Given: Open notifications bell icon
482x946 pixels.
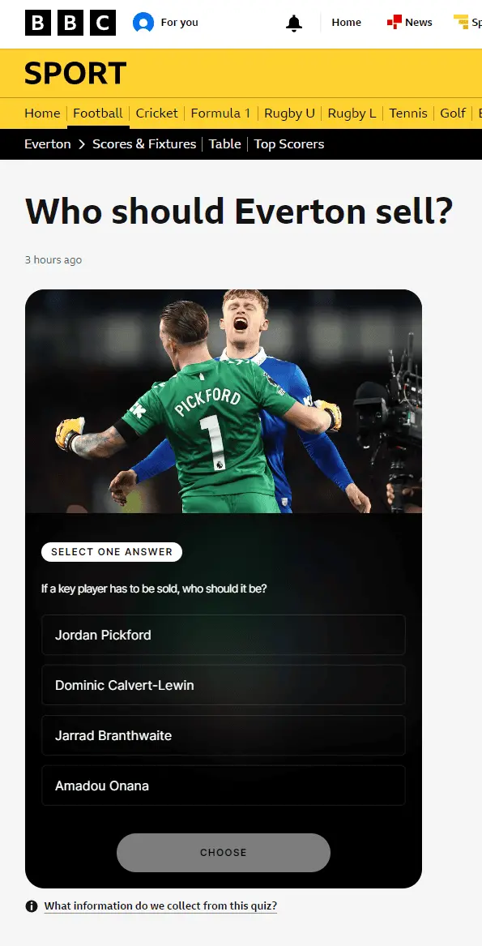Looking at the screenshot, I should (294, 23).
